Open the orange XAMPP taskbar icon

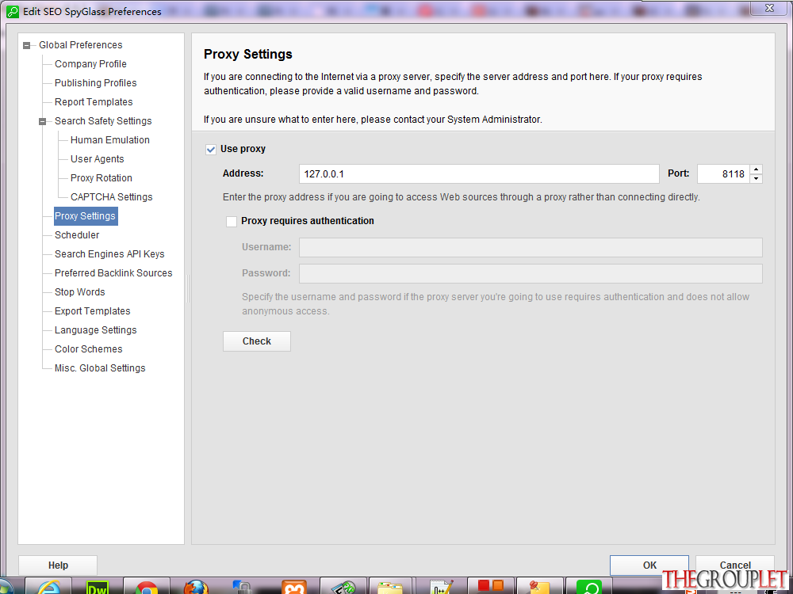coord(294,588)
